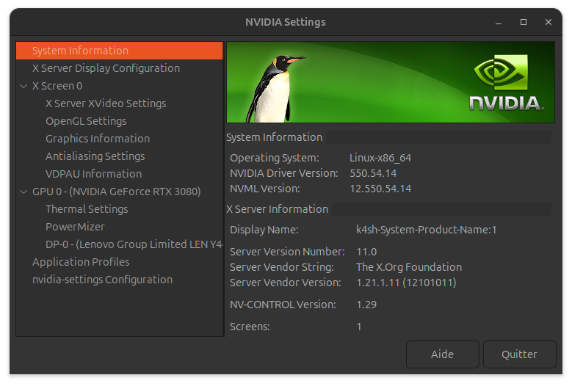572x386 pixels.
Task: Select GPU 0 NVIDIA GeForce RTX 3080
Action: pyautogui.click(x=116, y=192)
